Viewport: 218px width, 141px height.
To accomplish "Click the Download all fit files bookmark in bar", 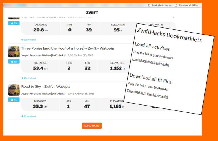I will pos(186,5).
